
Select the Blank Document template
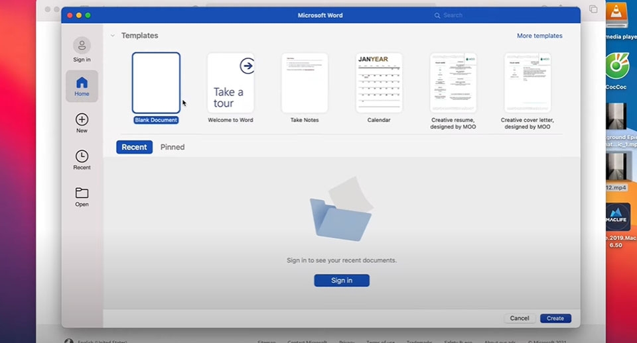point(156,83)
